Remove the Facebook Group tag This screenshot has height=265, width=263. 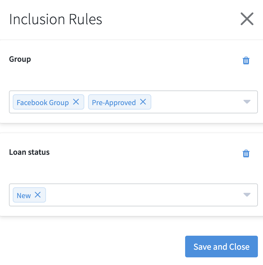[x=76, y=102]
